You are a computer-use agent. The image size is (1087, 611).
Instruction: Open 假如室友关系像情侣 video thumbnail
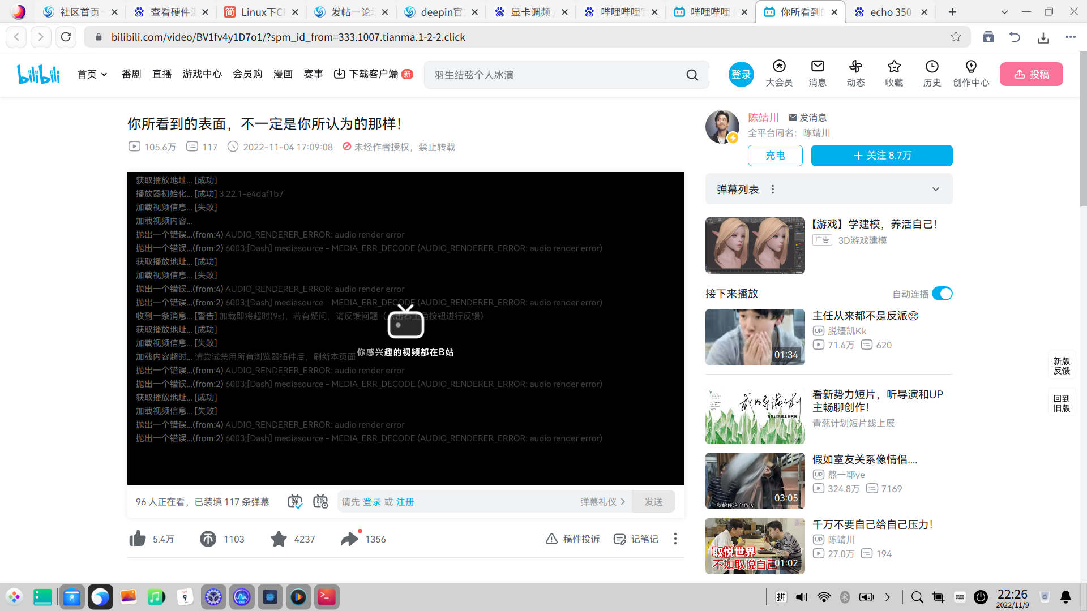pyautogui.click(x=755, y=480)
